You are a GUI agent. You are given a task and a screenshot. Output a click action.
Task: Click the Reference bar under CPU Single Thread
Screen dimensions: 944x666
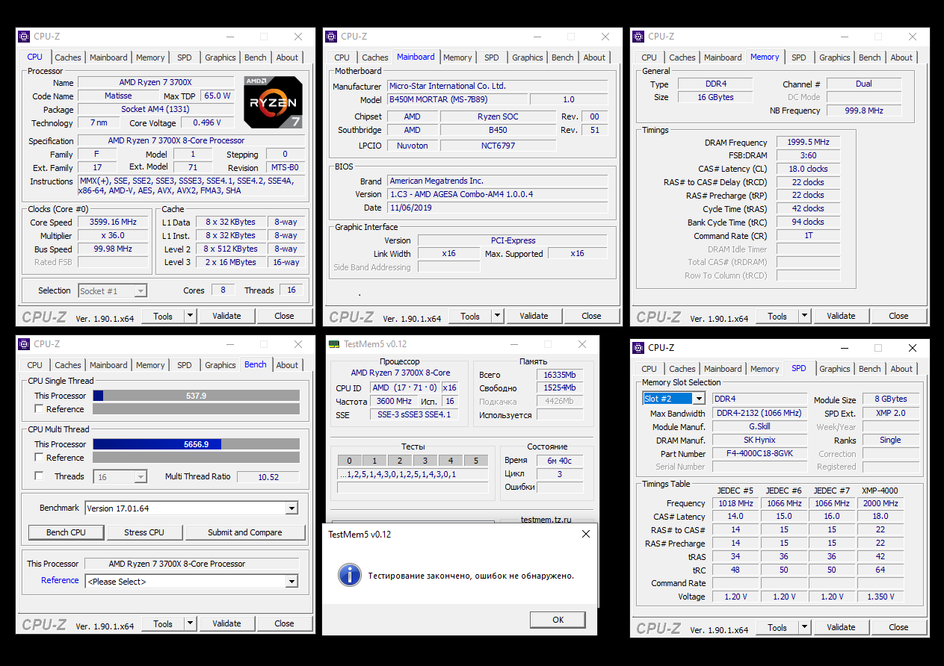(x=196, y=409)
